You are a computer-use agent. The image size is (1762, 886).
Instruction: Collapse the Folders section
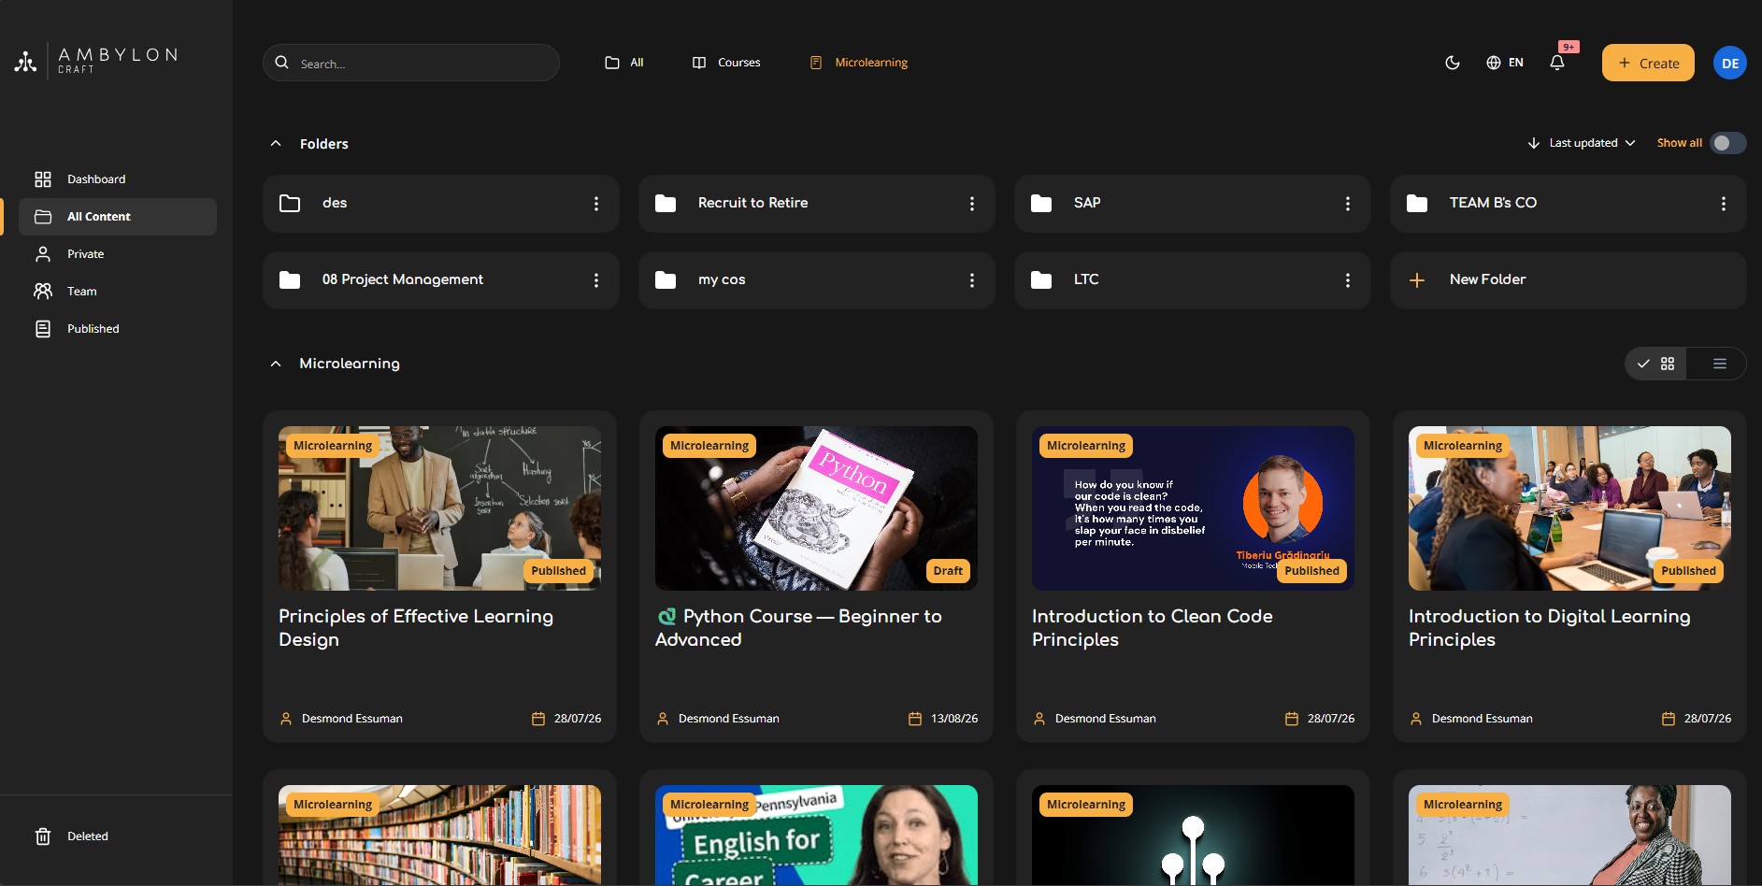(276, 144)
